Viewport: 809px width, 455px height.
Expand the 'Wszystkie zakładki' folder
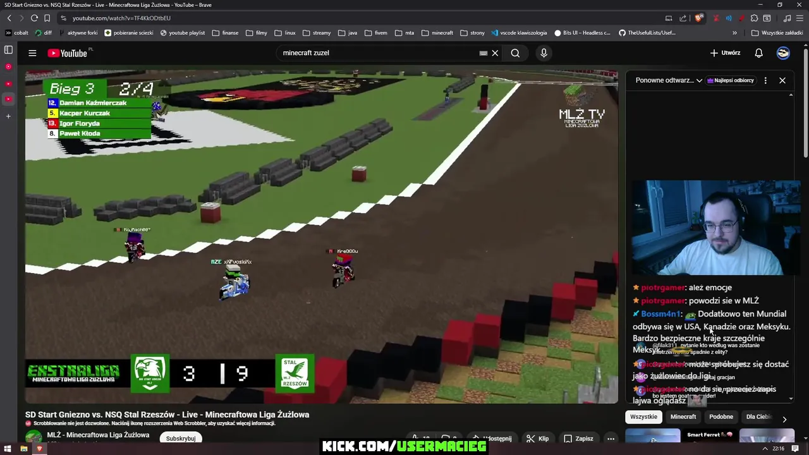click(x=777, y=33)
